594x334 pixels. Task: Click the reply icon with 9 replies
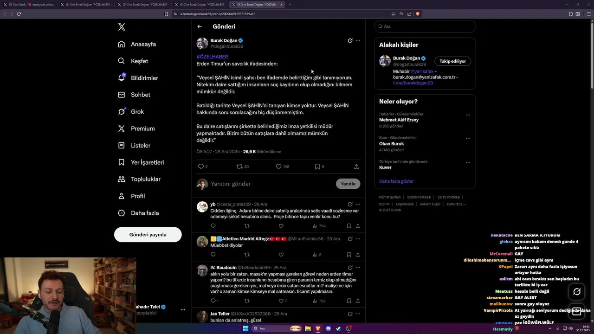coord(201,167)
